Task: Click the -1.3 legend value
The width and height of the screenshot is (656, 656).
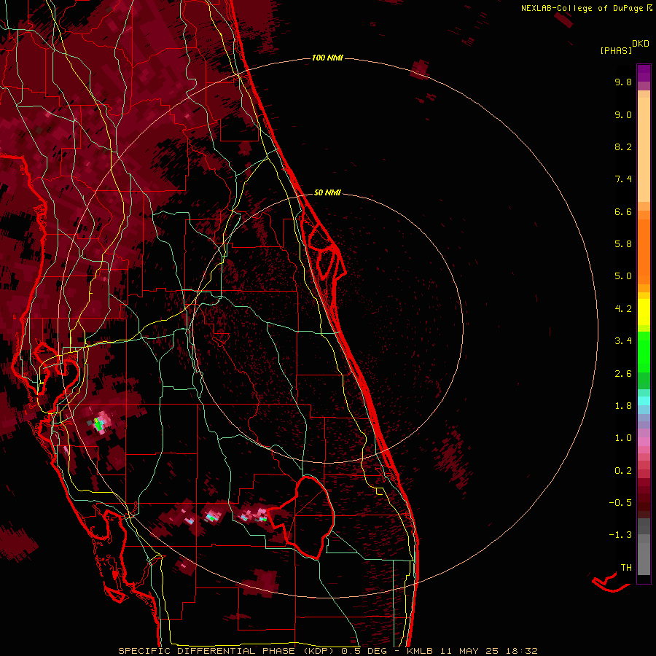Action: pyautogui.click(x=620, y=535)
